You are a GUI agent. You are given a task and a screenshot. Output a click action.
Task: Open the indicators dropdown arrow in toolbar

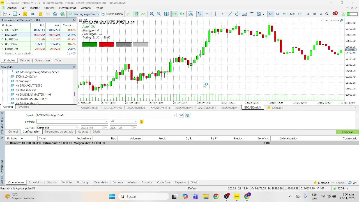pyautogui.click(x=19, y=14)
